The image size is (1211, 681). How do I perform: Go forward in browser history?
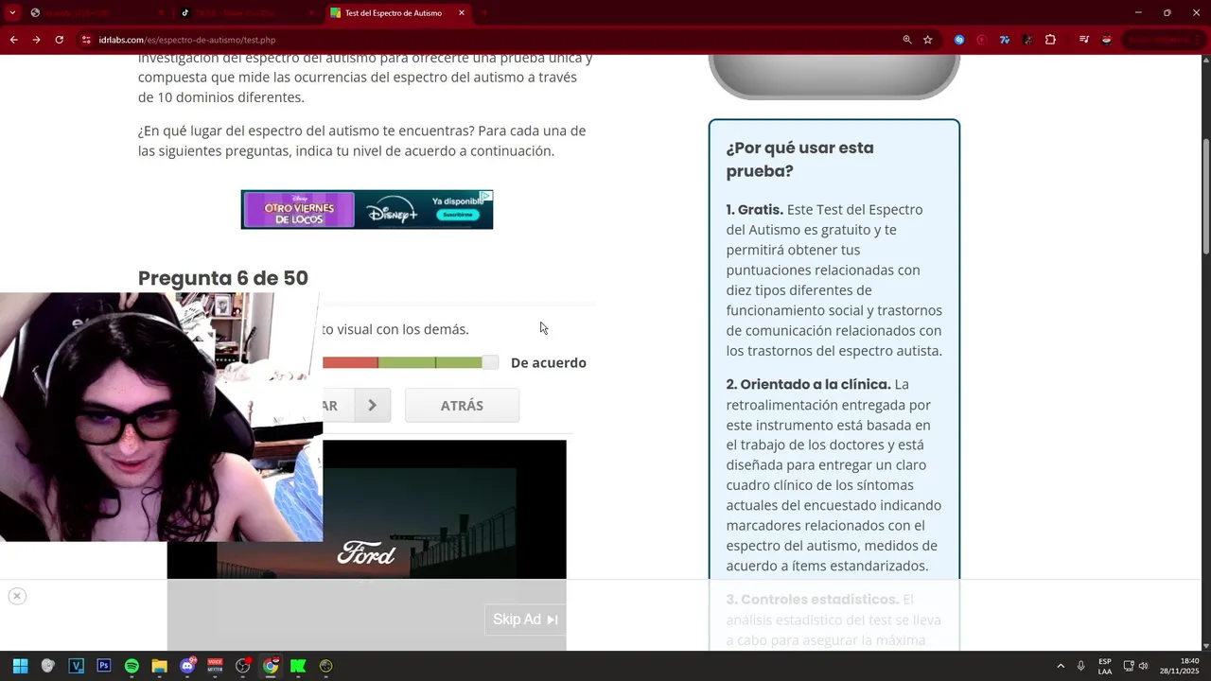(36, 40)
